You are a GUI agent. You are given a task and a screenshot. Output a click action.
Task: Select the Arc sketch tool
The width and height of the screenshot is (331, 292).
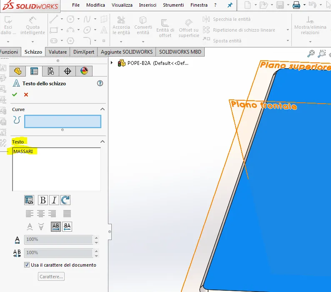pyautogui.click(x=70, y=30)
